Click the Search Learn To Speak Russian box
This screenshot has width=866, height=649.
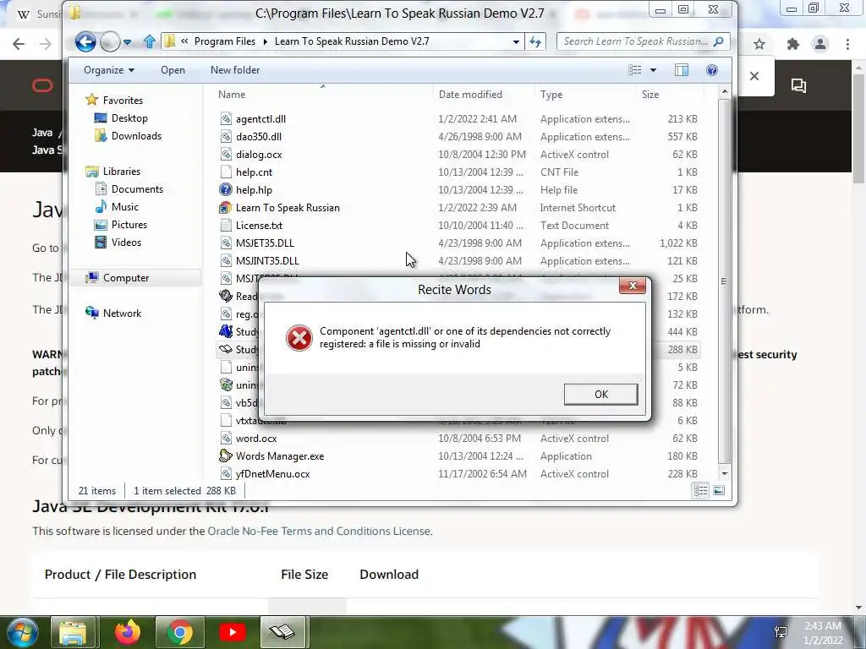coord(644,41)
